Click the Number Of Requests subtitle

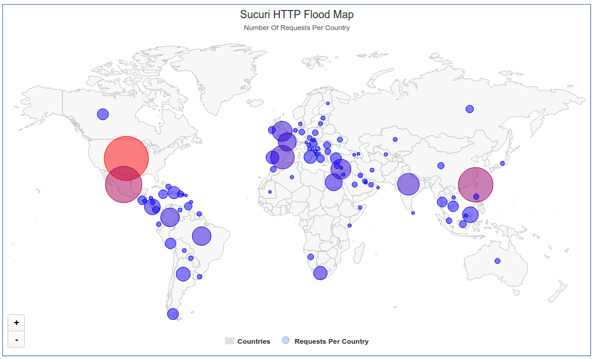297,28
